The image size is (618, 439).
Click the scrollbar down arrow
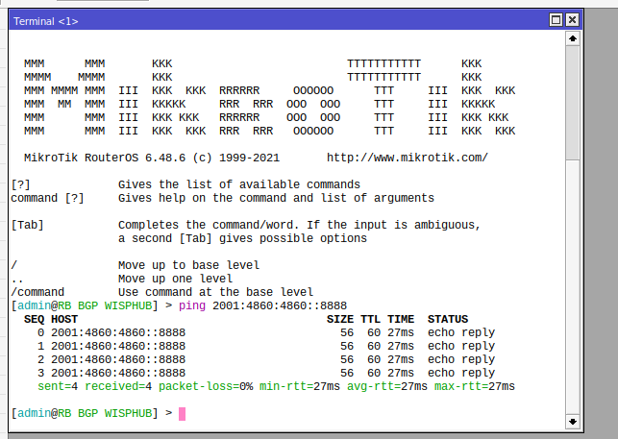coord(572,421)
